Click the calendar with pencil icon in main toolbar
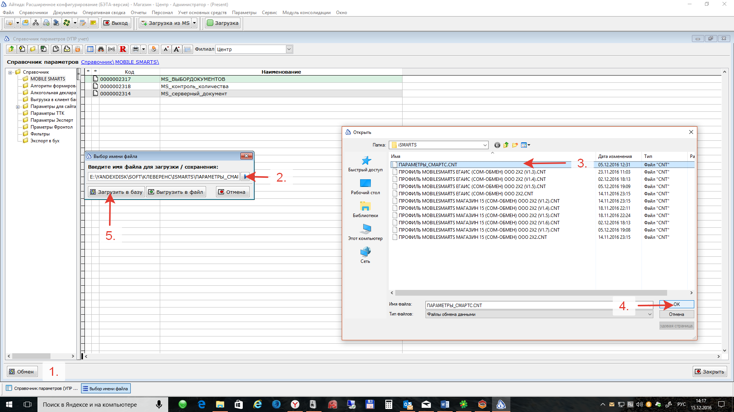 tap(83, 23)
